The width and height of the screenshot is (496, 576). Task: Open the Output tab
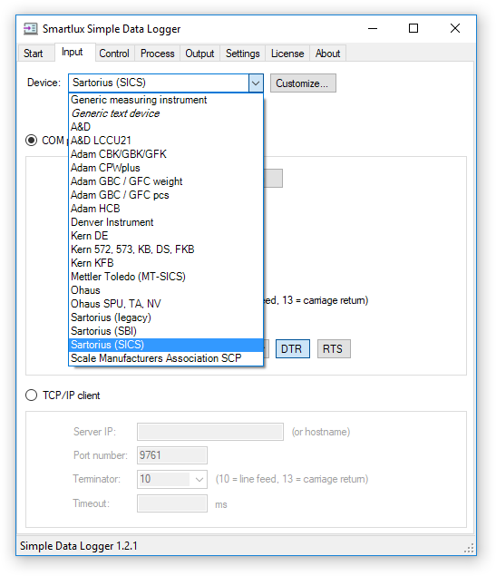click(199, 54)
